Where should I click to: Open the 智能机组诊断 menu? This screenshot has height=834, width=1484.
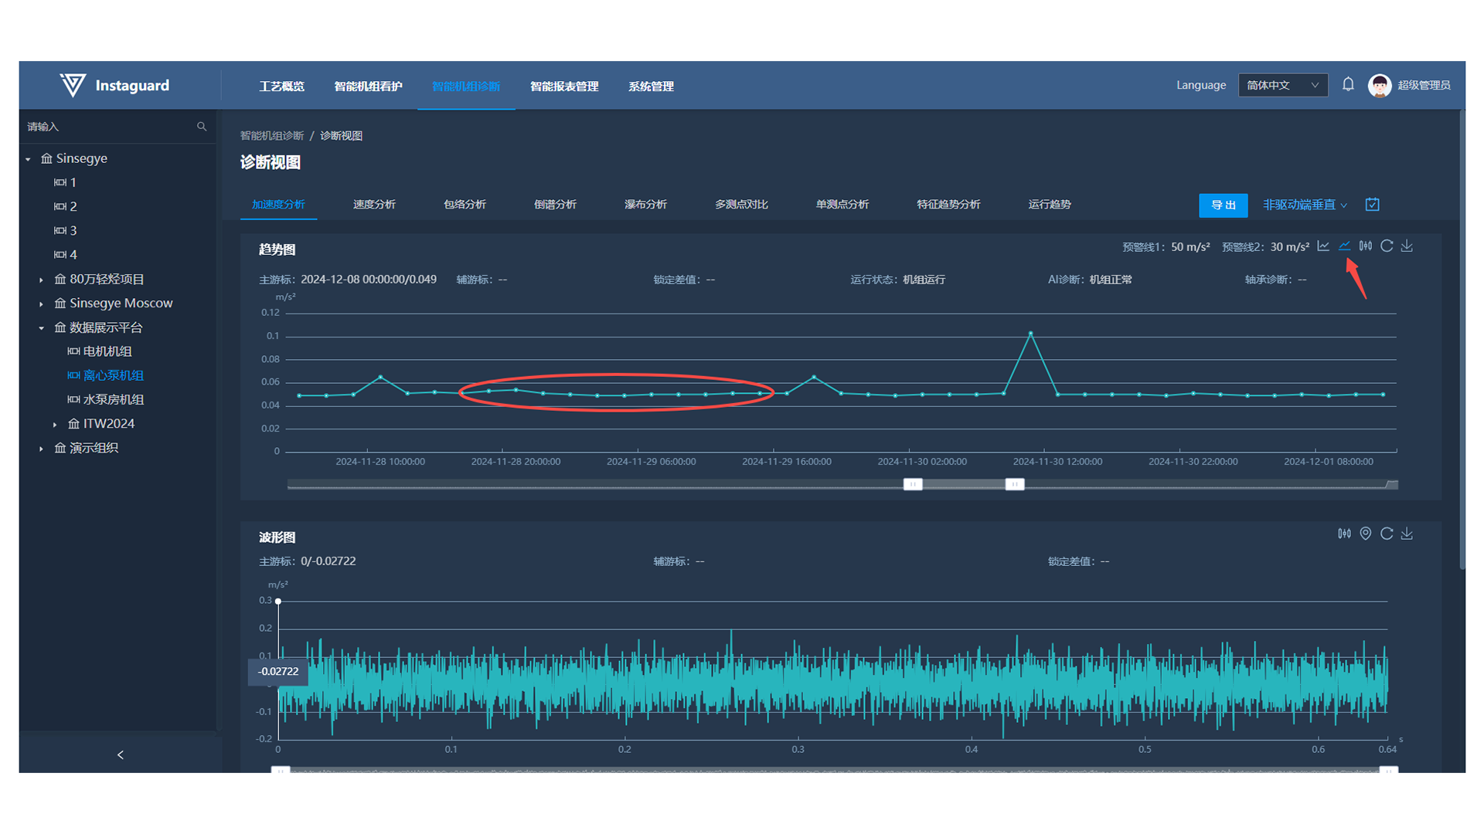click(x=466, y=86)
